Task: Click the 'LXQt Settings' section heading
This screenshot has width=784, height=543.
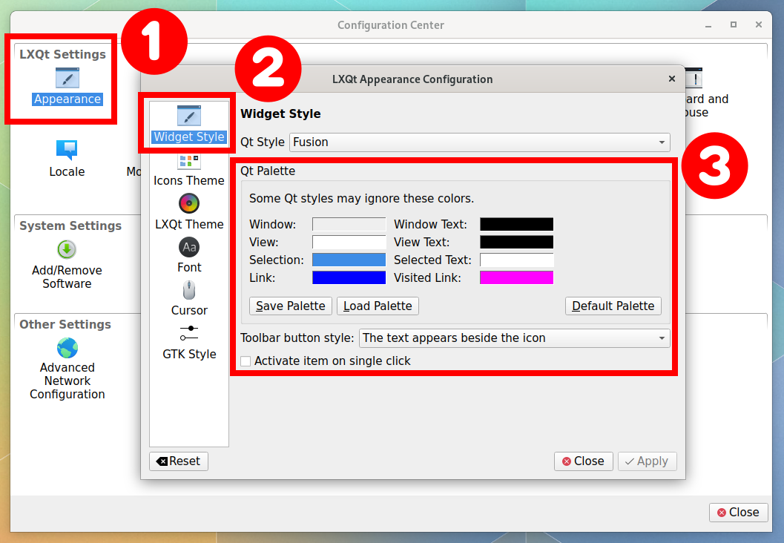Action: [x=62, y=54]
